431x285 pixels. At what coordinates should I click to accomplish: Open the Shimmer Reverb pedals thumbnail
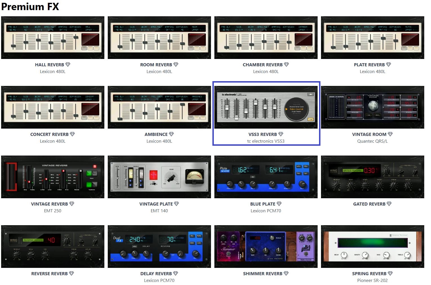(266, 247)
